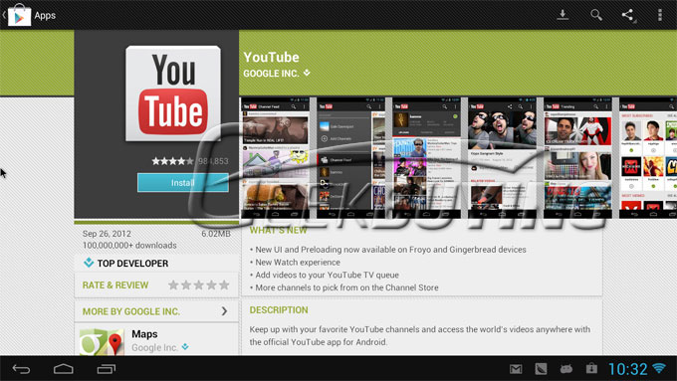The image size is (677, 381).
Task: Expand MORE BY GOOGLE INC. list
Action: (x=156, y=311)
